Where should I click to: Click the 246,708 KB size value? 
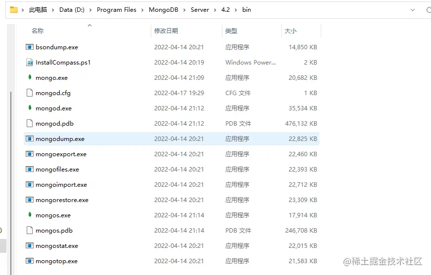click(301, 231)
